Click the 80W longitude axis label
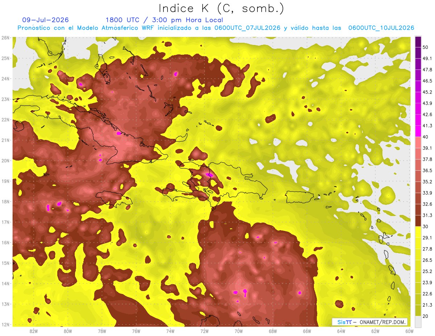Image resolution: width=435 pixels, height=336 pixels. click(68, 331)
